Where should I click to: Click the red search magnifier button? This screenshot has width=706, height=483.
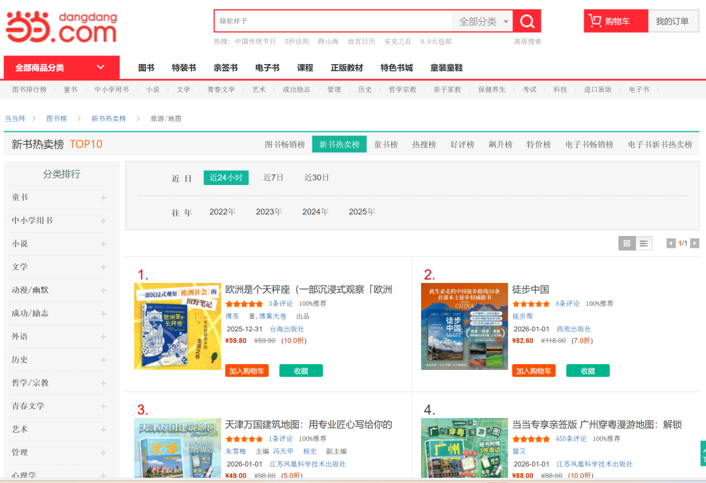click(x=527, y=21)
